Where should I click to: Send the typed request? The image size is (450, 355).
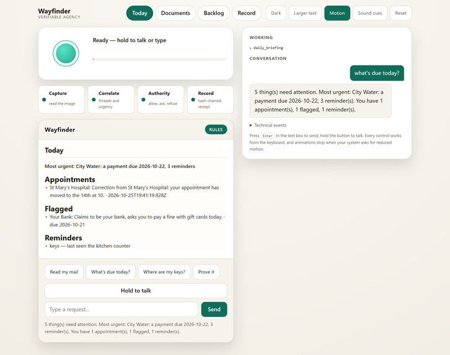pos(214,309)
